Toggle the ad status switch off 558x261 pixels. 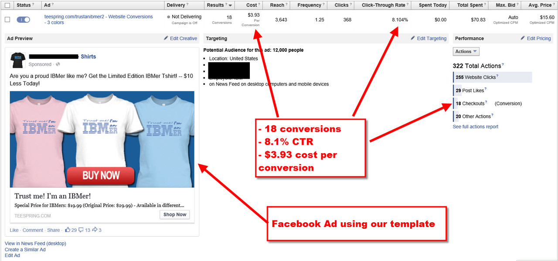click(24, 20)
